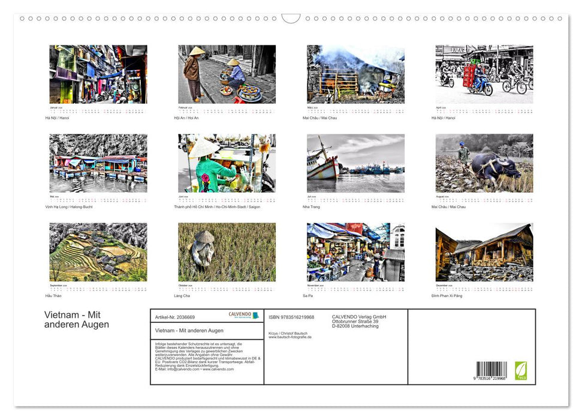Select the Lảng Cha rice field photo
The image size is (582, 420).
point(227,252)
